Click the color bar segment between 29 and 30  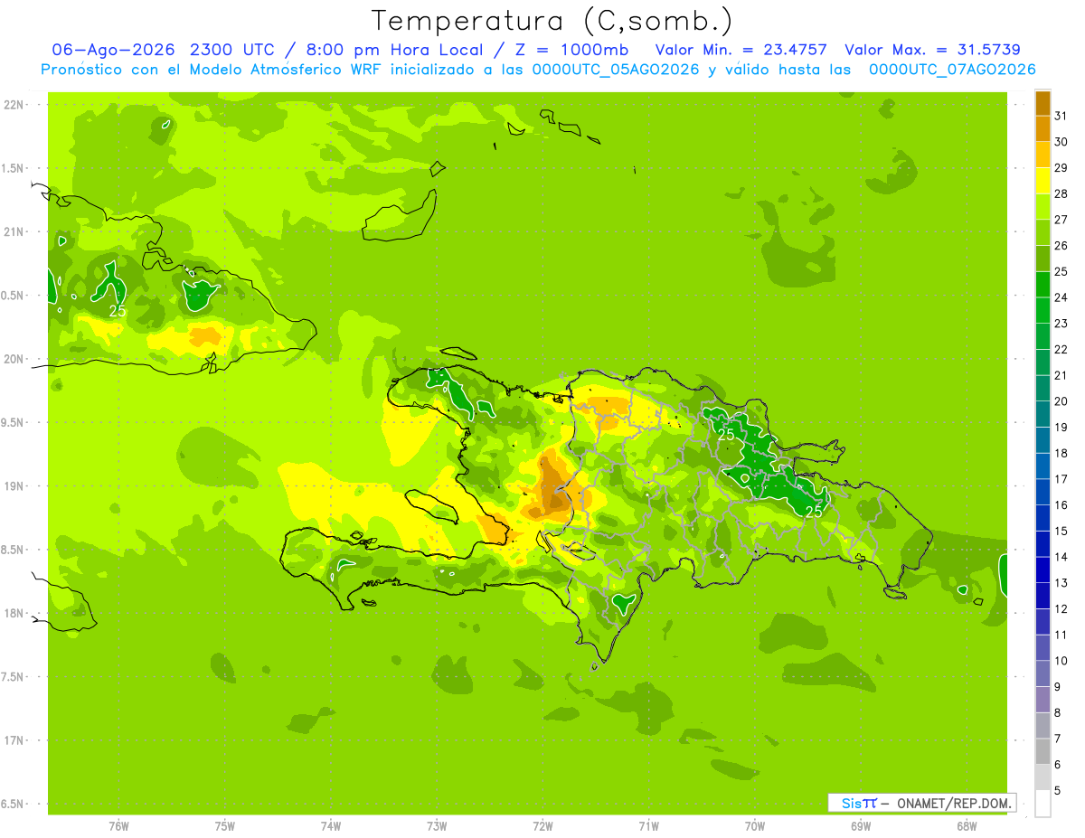click(x=1043, y=155)
